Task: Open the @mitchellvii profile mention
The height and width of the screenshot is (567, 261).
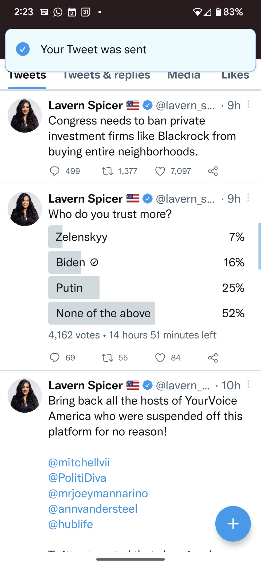Action: coord(79,462)
